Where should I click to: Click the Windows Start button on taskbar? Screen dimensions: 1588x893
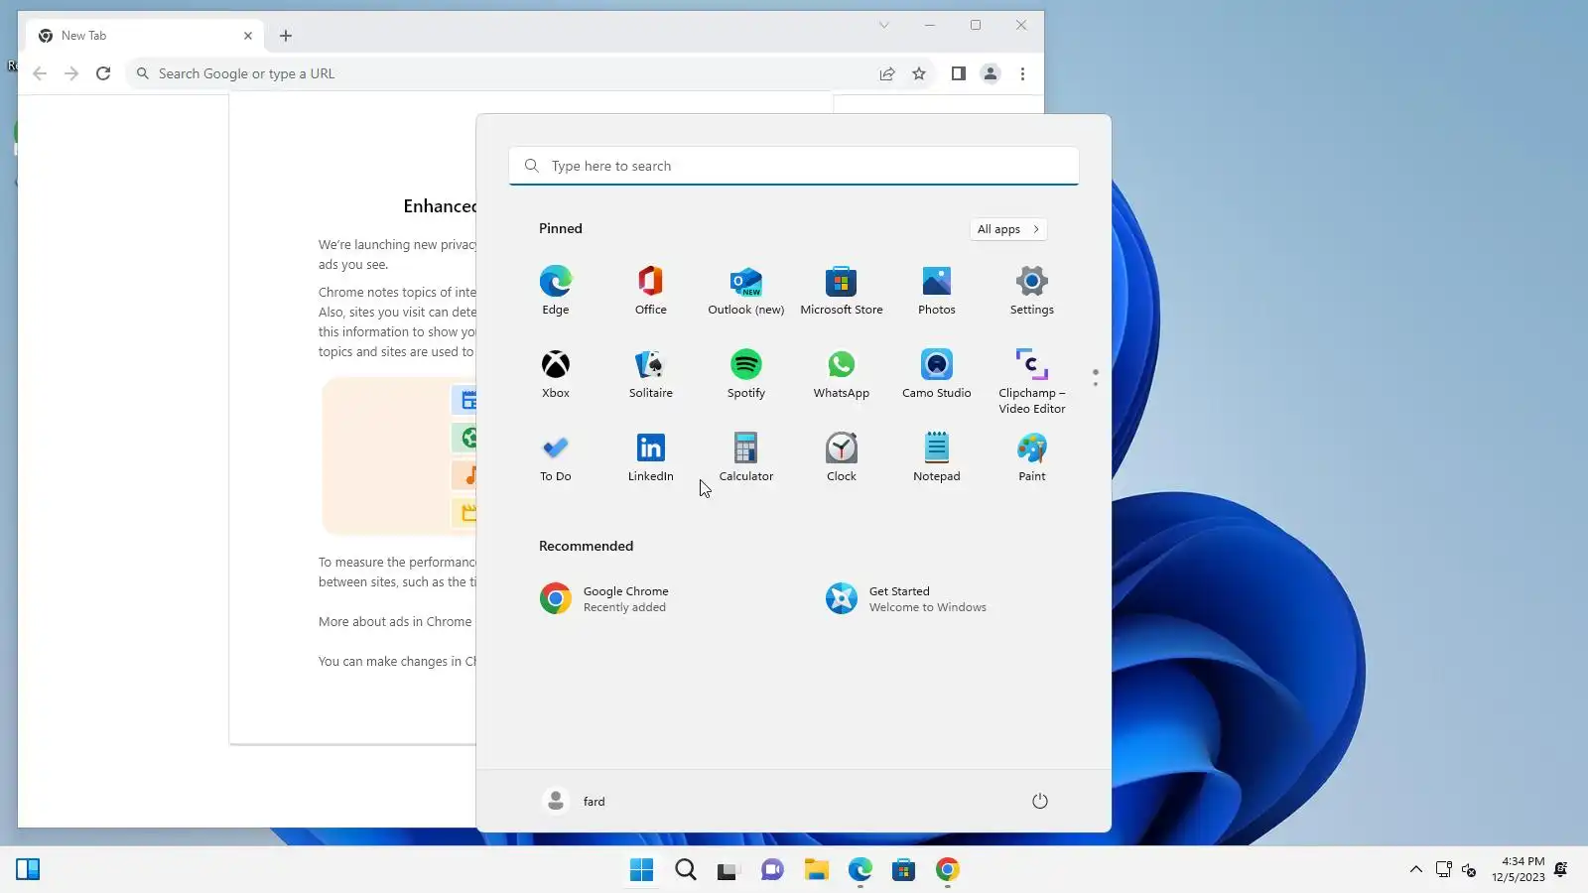pos(642,870)
